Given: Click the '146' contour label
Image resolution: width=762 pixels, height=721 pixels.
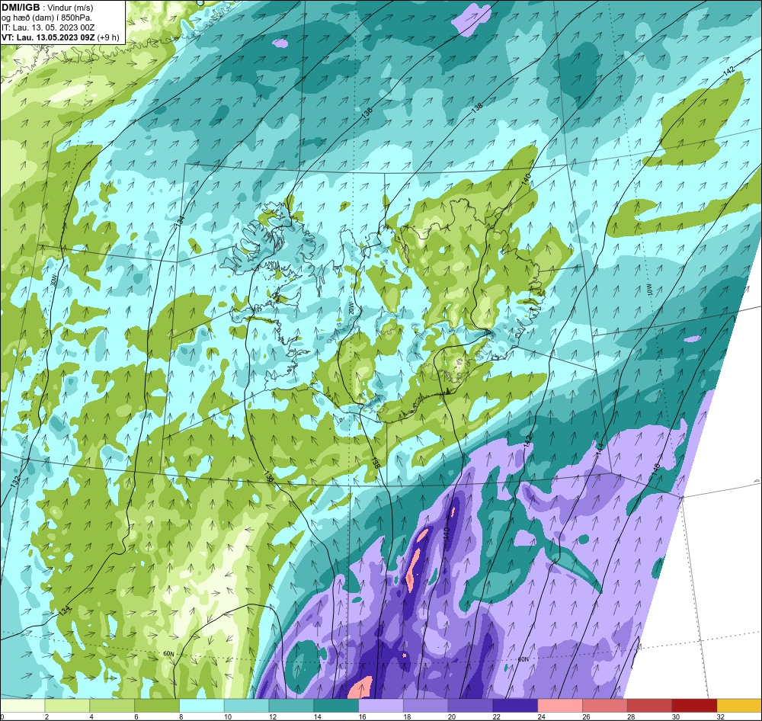Looking at the screenshot, I should click(x=655, y=469).
